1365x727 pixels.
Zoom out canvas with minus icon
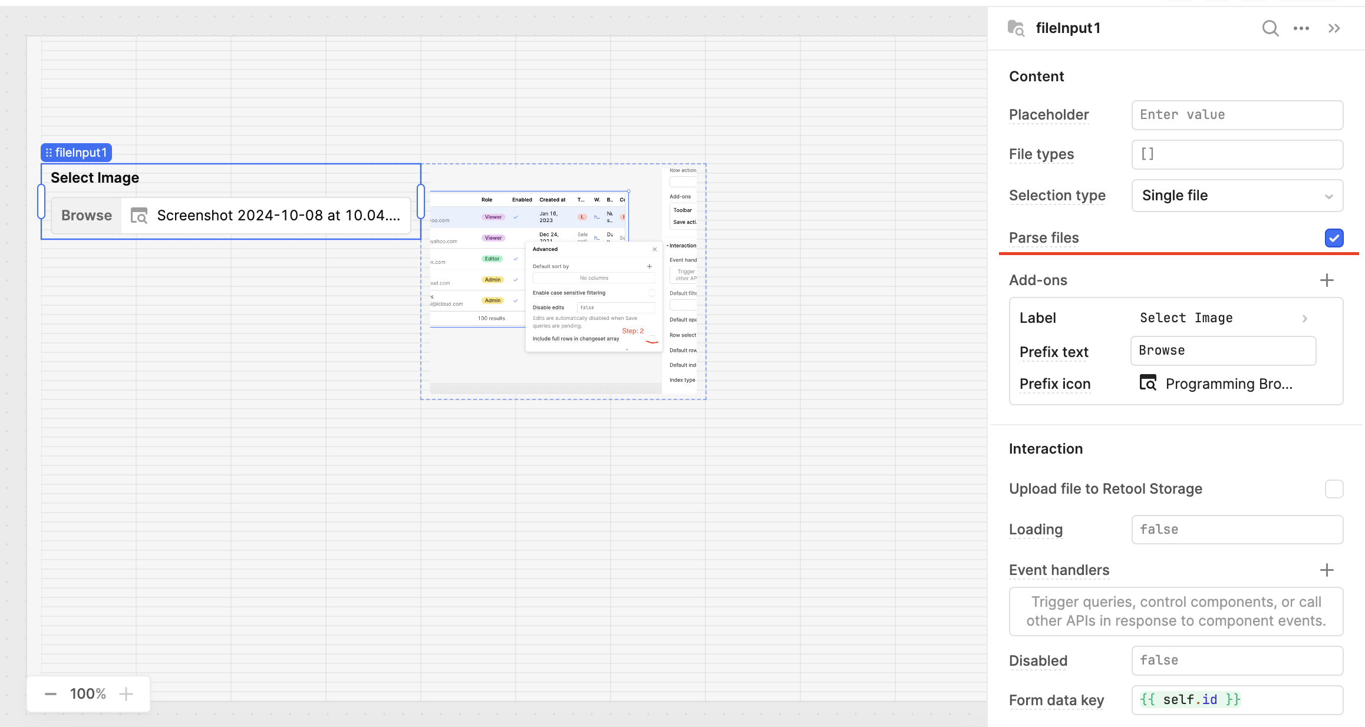51,694
